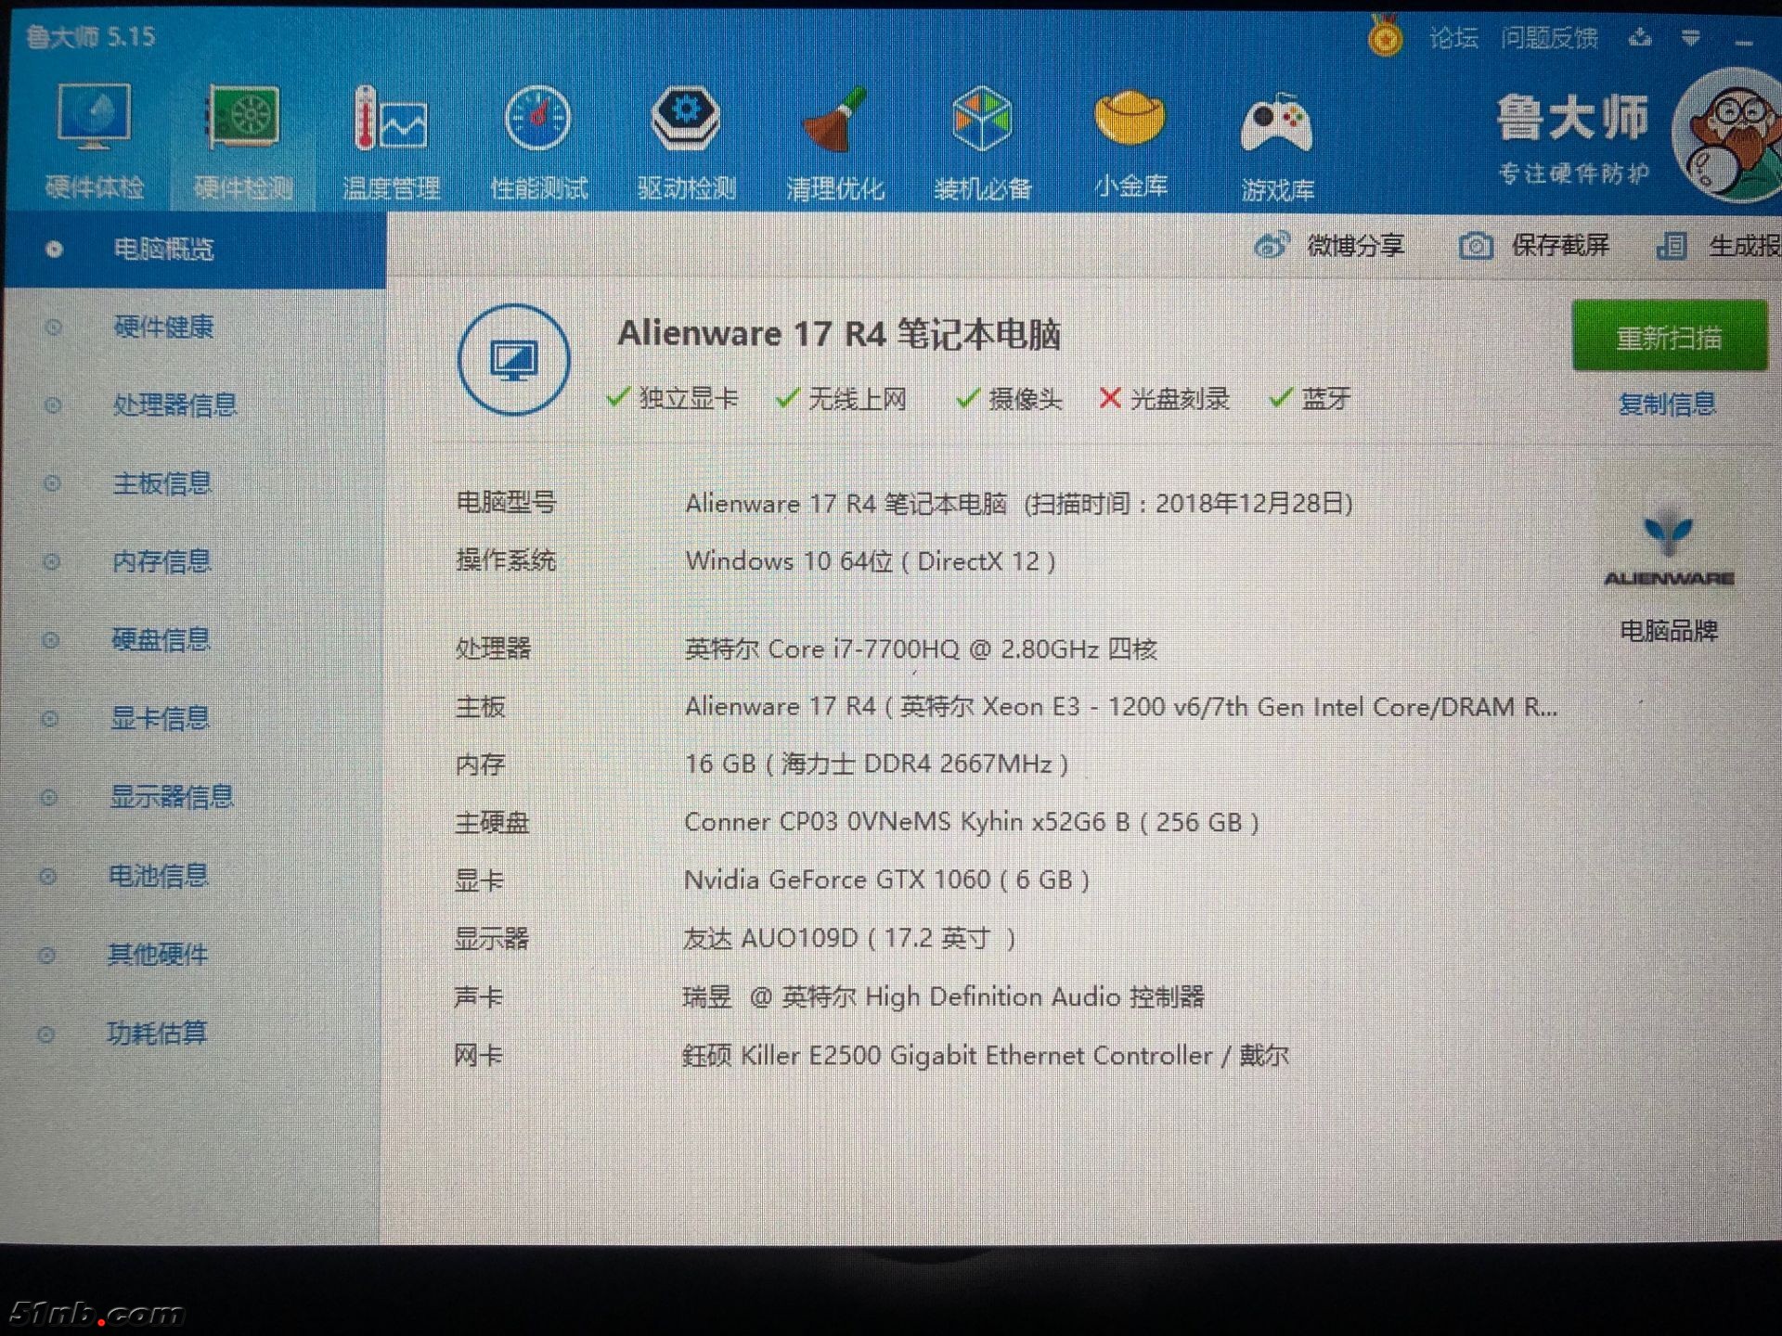Screen dimensions: 1782x1336
Task: Select 硬件健康 in sidebar
Action: coord(162,327)
